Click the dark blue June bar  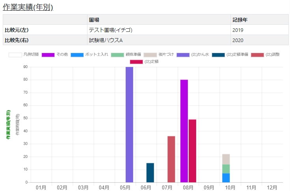pyautogui.click(x=150, y=173)
